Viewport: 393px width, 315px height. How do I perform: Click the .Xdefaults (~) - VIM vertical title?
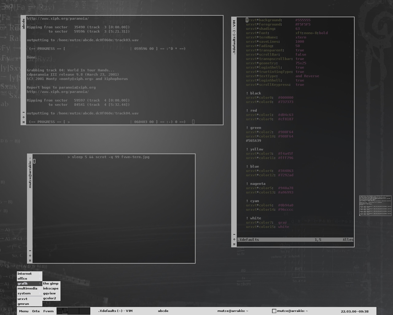coord(234,37)
